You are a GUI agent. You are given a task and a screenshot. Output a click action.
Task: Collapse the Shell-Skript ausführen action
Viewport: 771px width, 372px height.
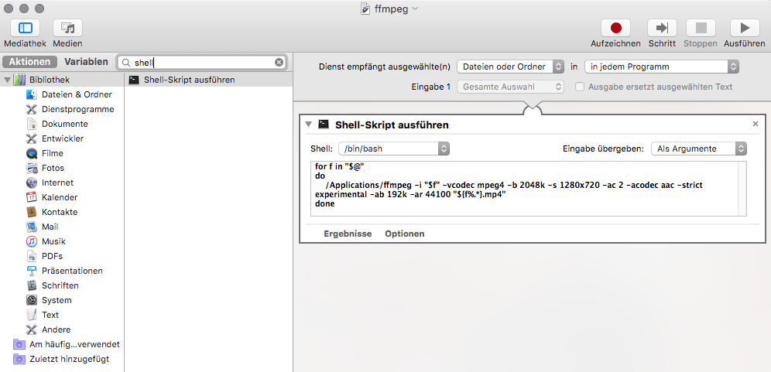(x=308, y=125)
